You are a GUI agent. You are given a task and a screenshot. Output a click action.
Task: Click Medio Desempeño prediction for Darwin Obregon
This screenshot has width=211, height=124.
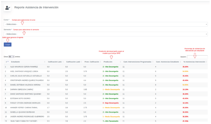click(111, 90)
